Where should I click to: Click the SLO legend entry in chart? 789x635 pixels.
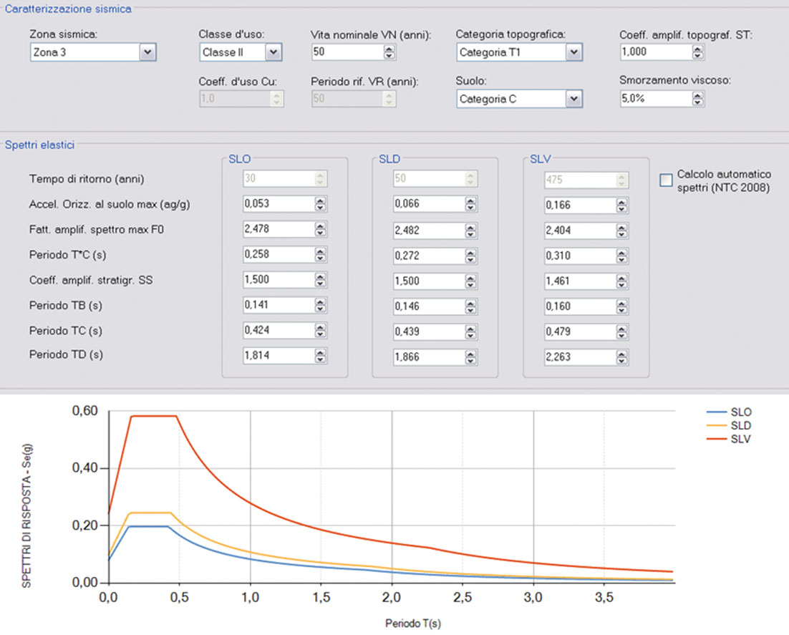729,412
